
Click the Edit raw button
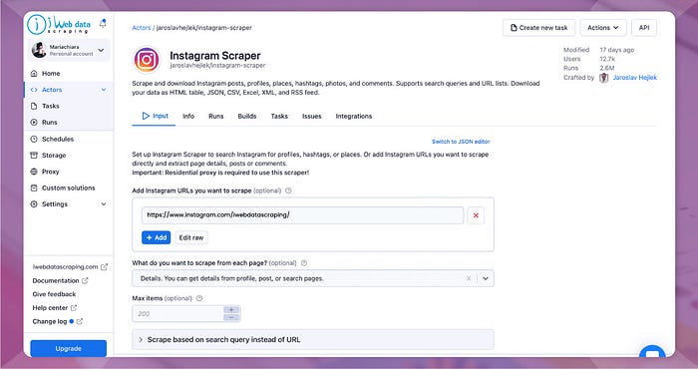pos(191,237)
